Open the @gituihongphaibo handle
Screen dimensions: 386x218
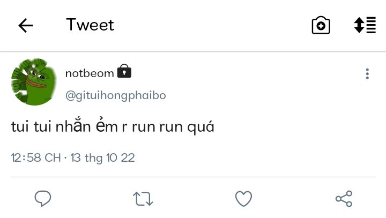pos(115,95)
